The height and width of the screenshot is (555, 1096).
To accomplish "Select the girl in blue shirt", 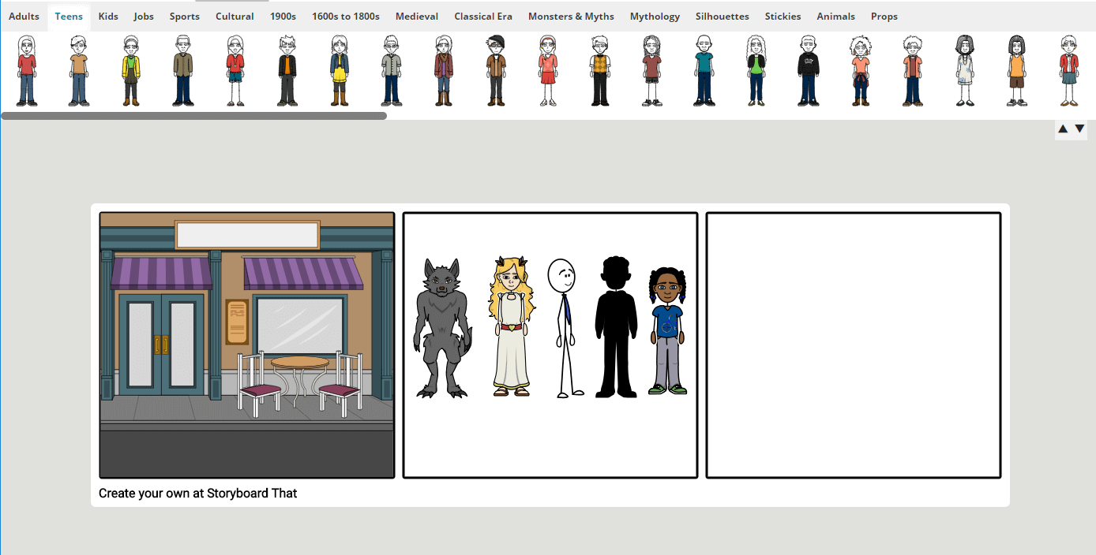I will (x=668, y=330).
